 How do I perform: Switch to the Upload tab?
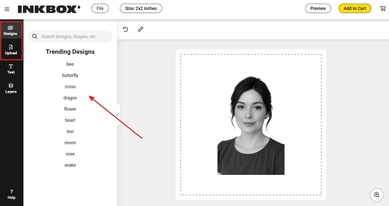click(x=11, y=50)
